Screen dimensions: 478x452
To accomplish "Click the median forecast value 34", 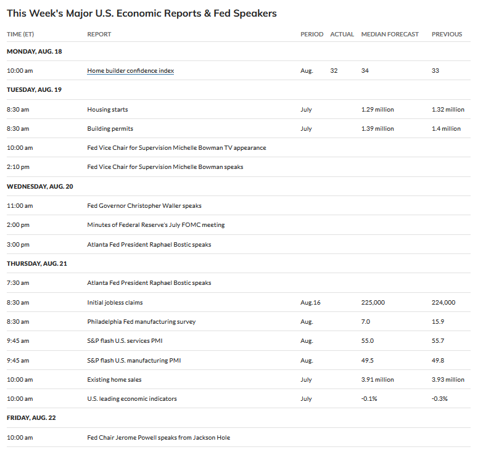I will point(365,71).
